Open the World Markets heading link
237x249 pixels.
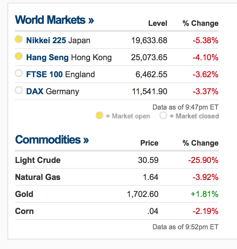click(x=54, y=20)
